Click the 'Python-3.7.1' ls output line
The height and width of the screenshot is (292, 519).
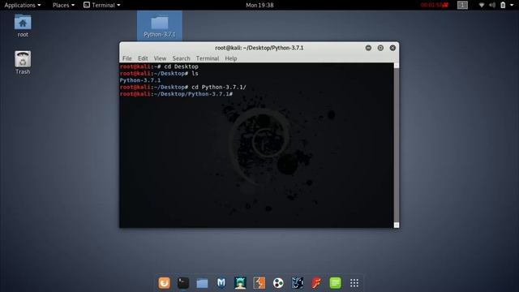pos(140,80)
